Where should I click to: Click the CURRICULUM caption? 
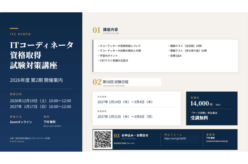111,33
